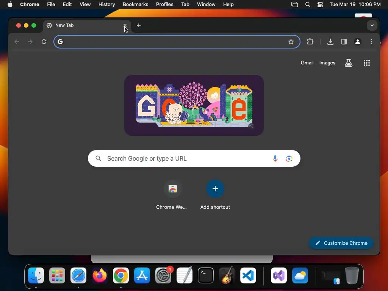The width and height of the screenshot is (388, 291).
Task: Open the profile avatar menu
Action: coord(358,42)
